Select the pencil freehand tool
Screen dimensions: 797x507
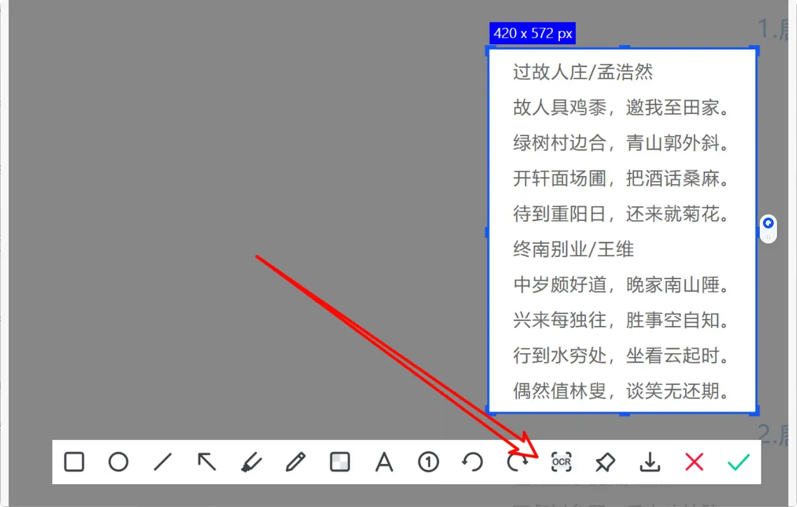click(x=295, y=462)
